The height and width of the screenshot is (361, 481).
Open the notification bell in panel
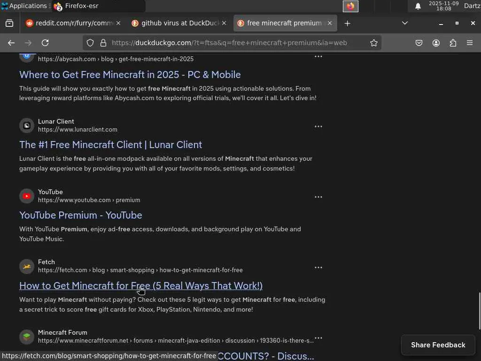[418, 6]
